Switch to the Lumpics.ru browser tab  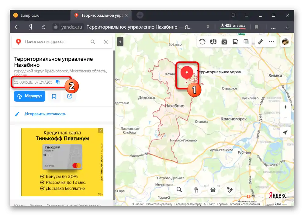coord(40,15)
